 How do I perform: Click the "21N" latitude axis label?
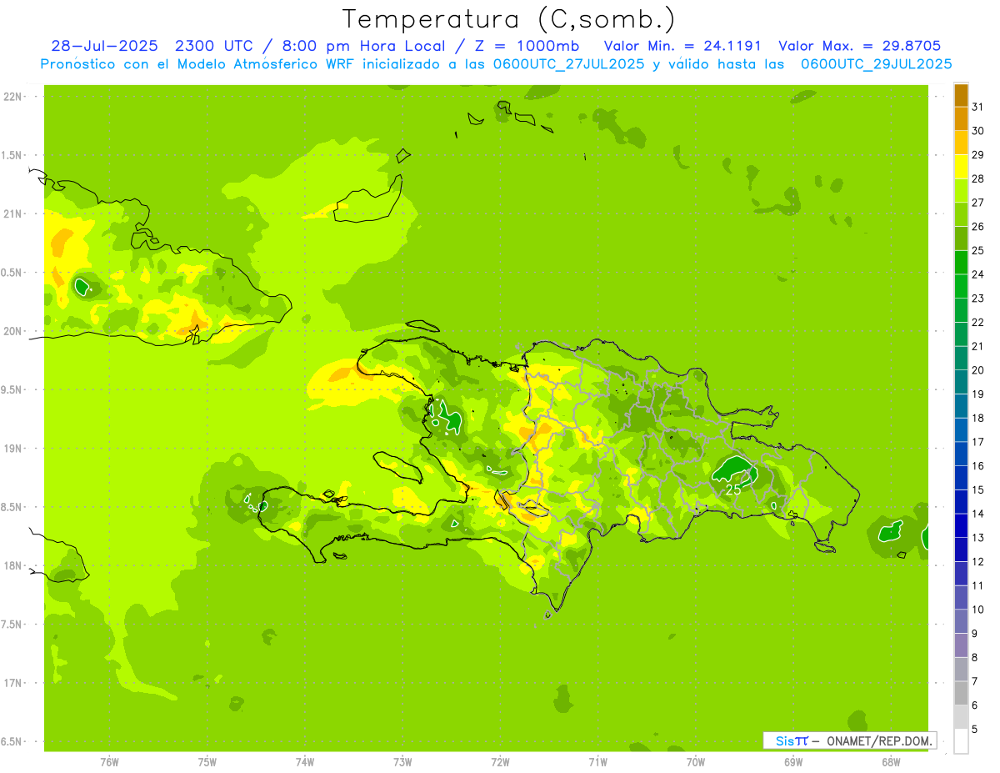(x=12, y=213)
